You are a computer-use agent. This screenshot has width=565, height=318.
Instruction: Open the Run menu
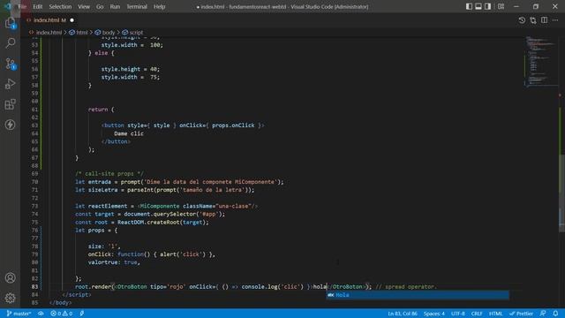coord(115,6)
